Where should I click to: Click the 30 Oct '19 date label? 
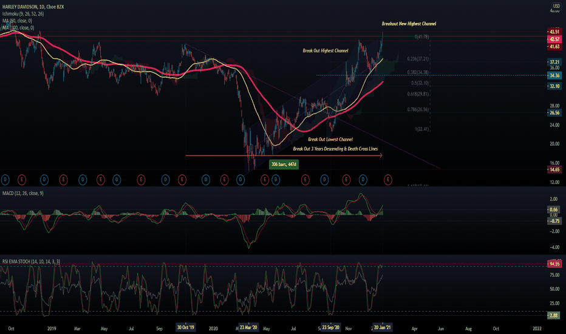pyautogui.click(x=186, y=327)
